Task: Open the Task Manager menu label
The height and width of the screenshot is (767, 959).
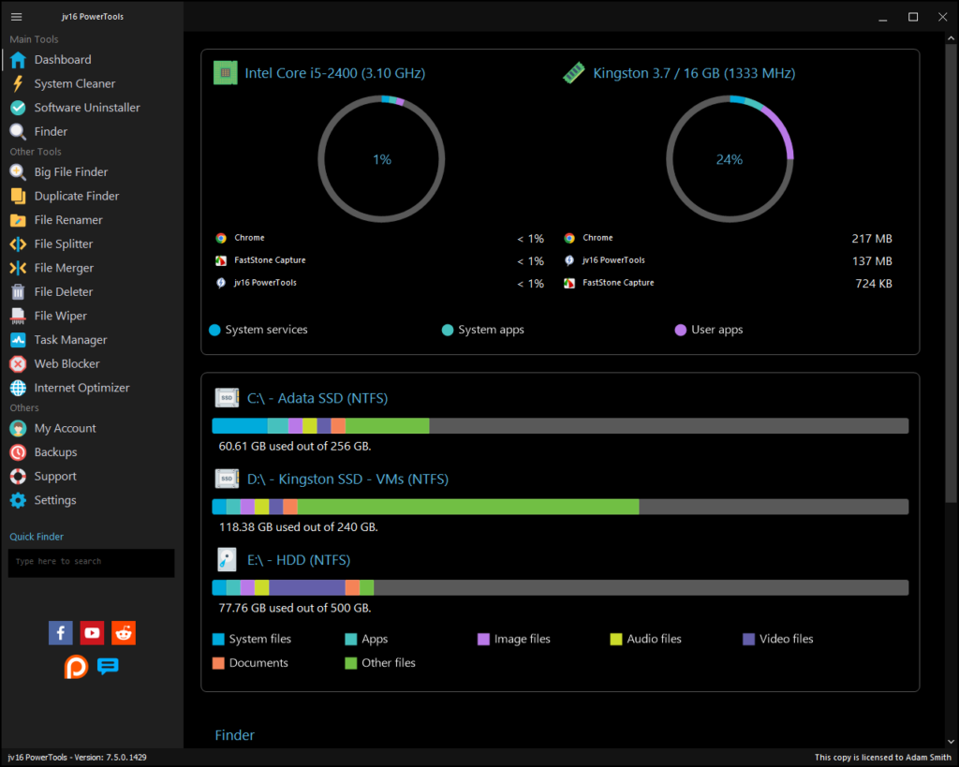Action: [70, 340]
